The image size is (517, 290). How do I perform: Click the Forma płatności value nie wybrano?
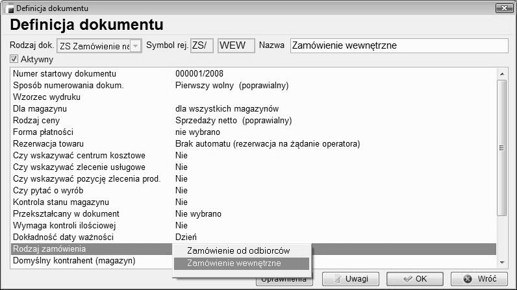197,132
